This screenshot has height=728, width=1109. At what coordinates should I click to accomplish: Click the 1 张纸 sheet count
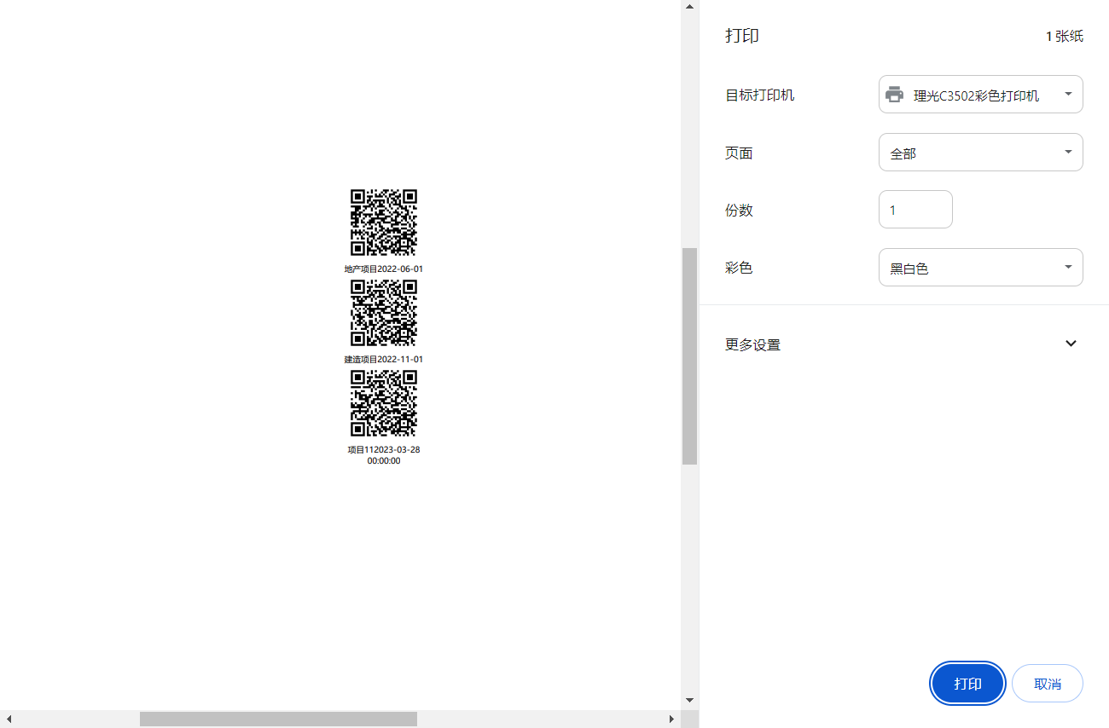[1065, 37]
